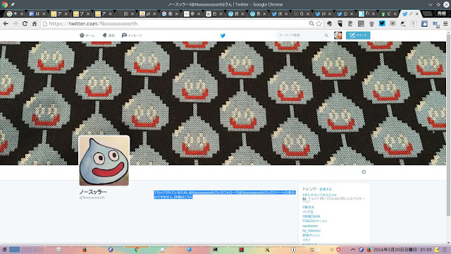This screenshot has height=254, width=451.
Task: Switch to the first Google tab
Action: click(x=15, y=13)
